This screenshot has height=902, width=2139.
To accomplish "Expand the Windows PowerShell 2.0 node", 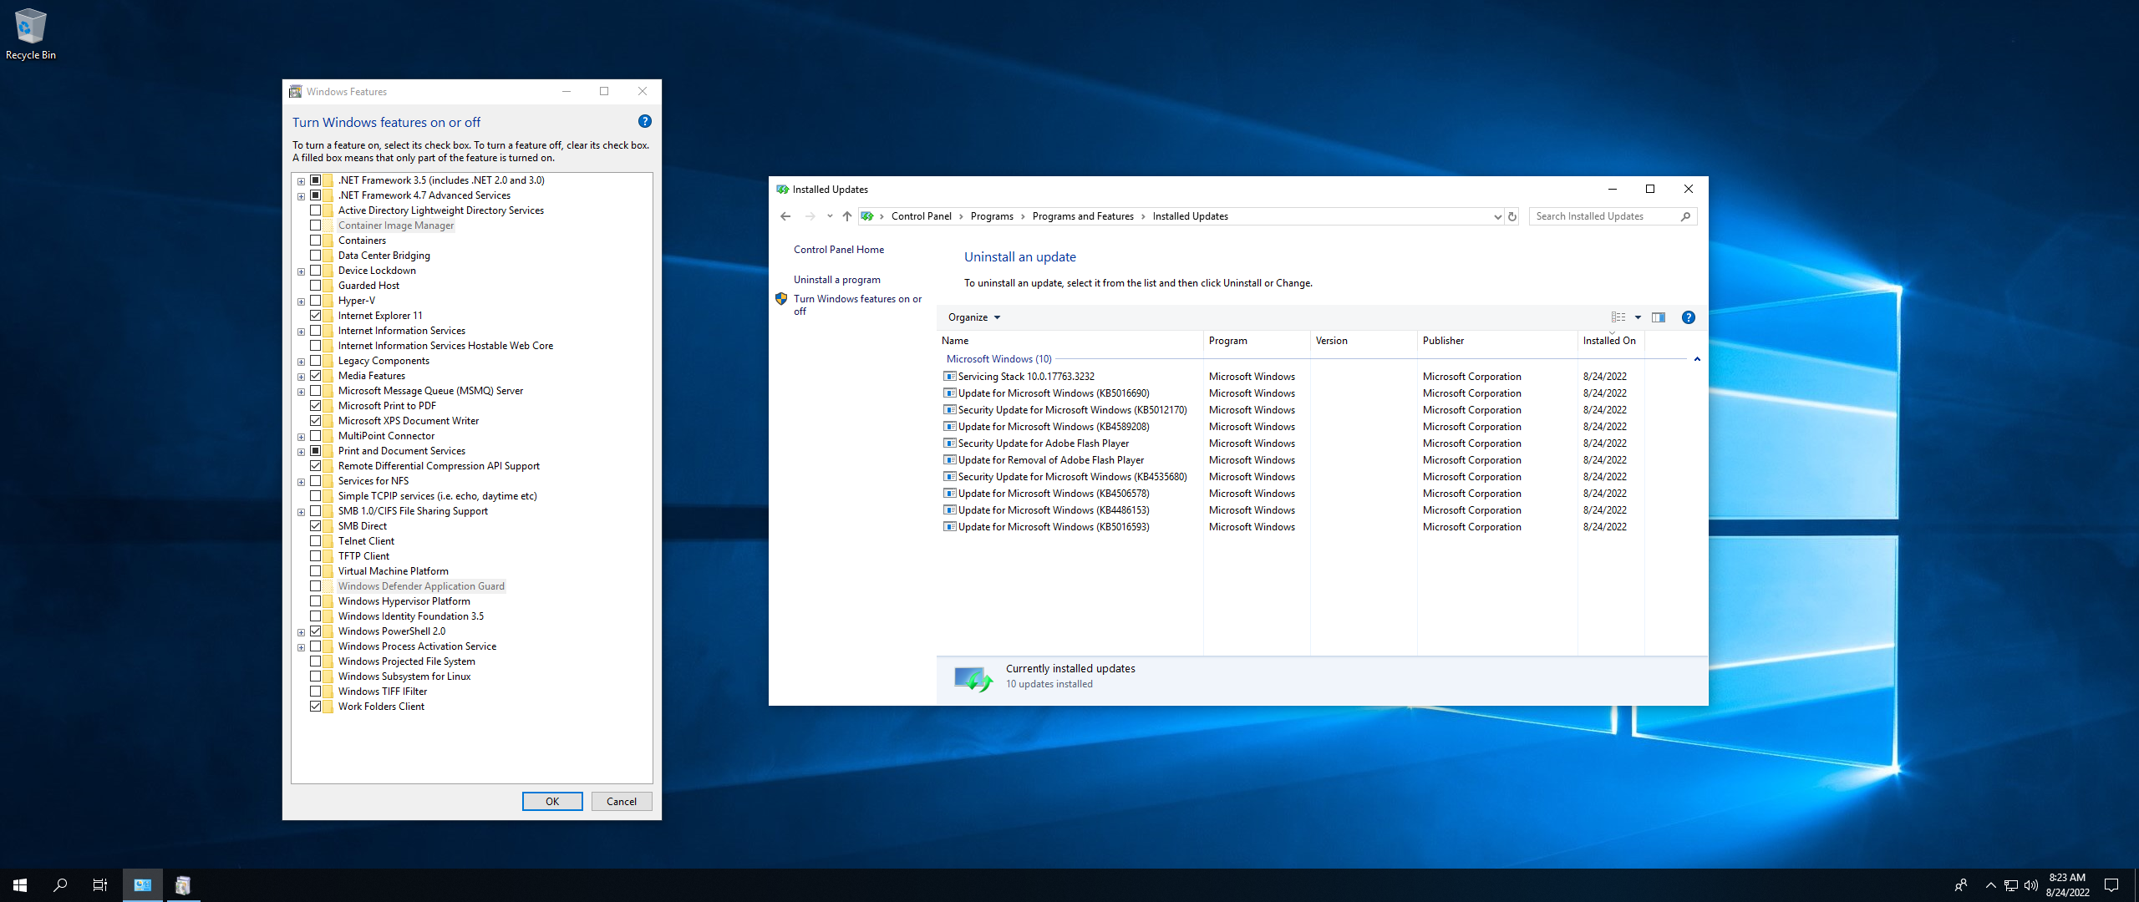I will [301, 632].
